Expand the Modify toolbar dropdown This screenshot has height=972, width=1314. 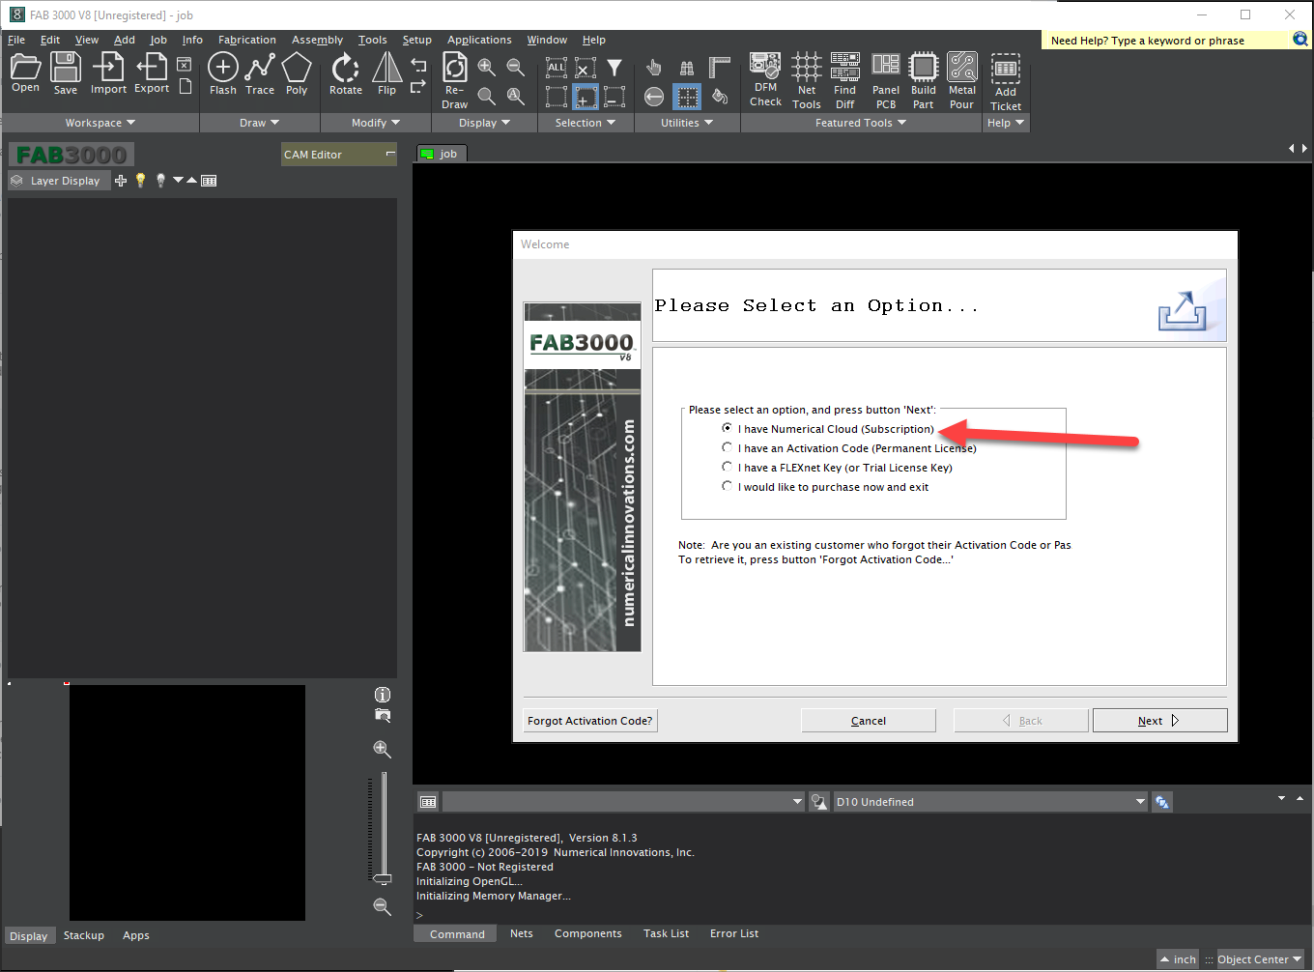tap(376, 123)
